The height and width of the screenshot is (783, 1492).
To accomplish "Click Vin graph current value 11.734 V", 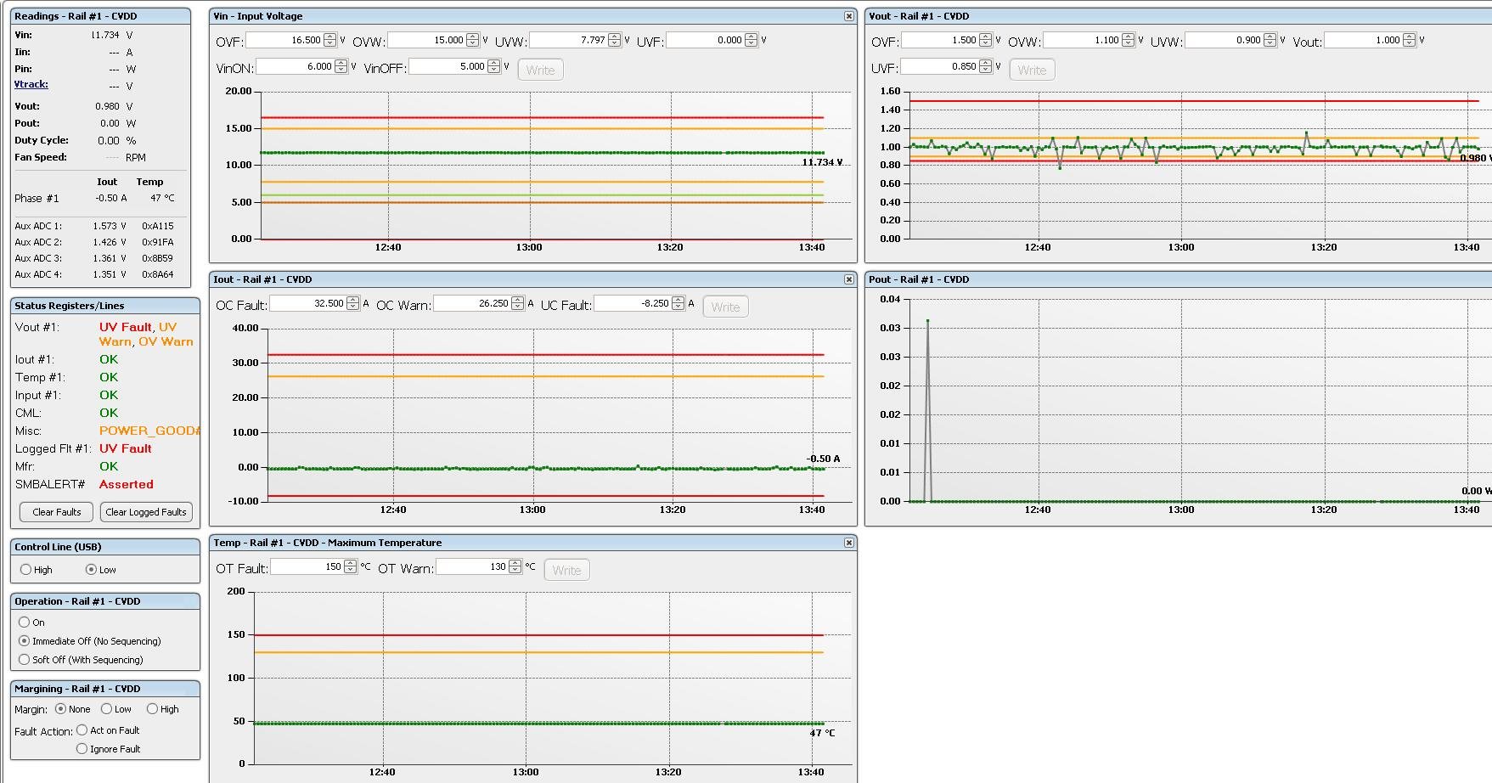I will [x=822, y=162].
